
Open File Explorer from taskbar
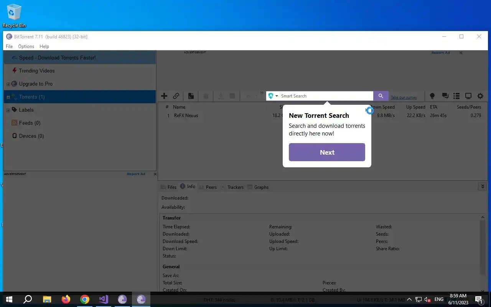pos(47,299)
